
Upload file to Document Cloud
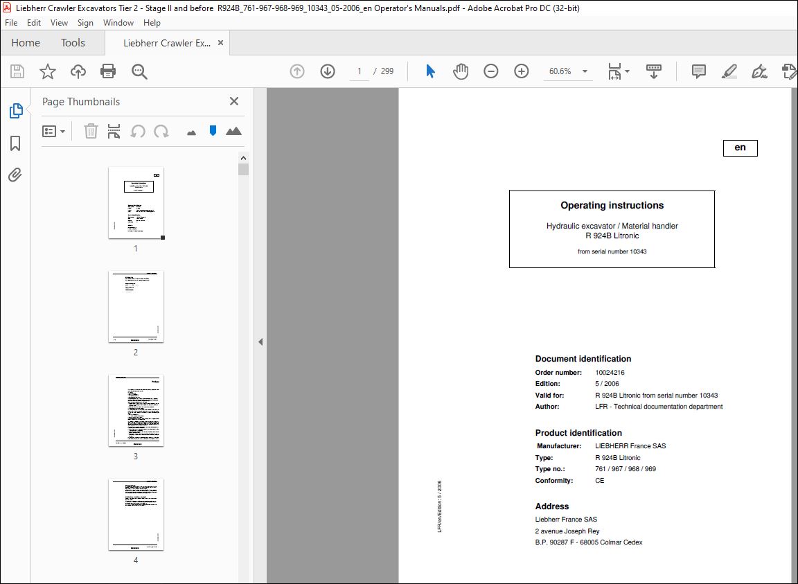(x=78, y=71)
